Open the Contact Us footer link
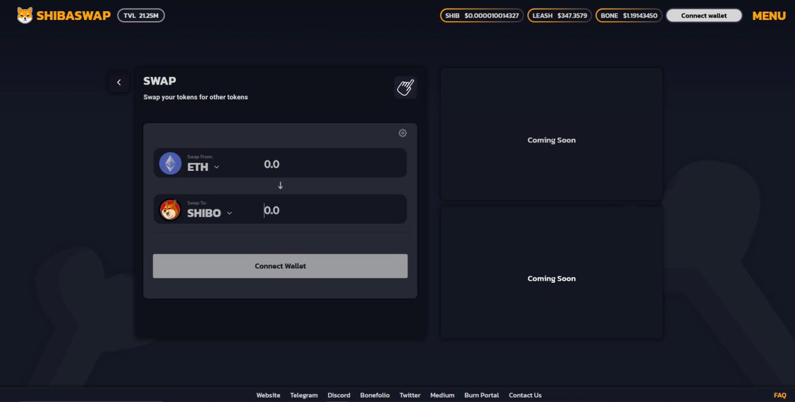This screenshot has width=795, height=402. pos(525,395)
